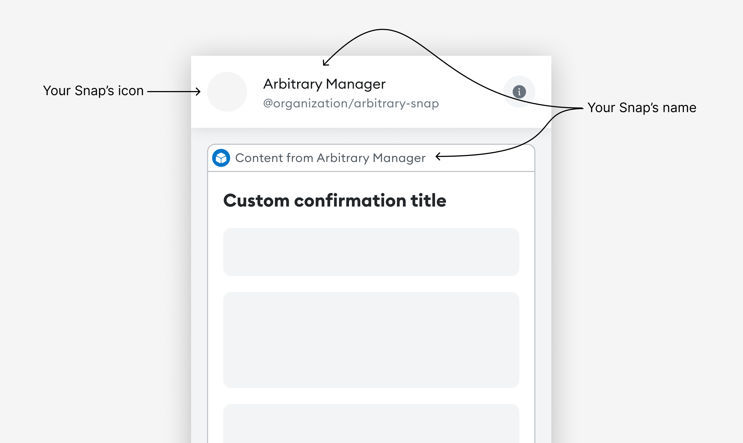Click the word 'Arbitrary' in the header title
This screenshot has width=743, height=443.
[x=293, y=84]
